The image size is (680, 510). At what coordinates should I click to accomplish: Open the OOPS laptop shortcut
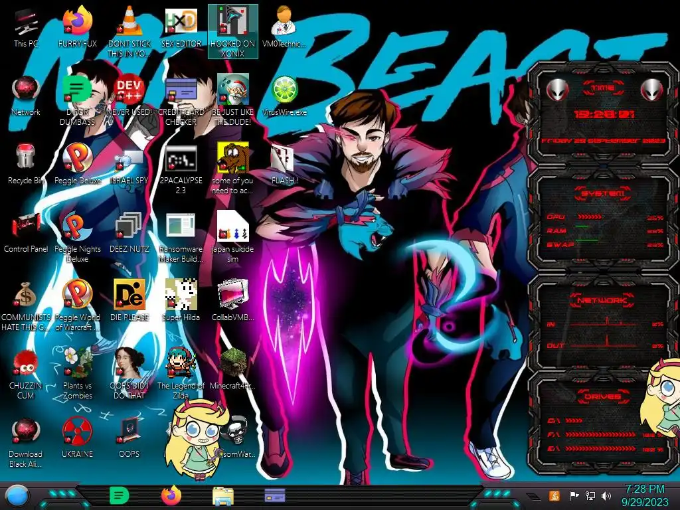tap(129, 438)
